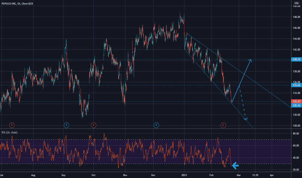Click the 20.00 RSI scale value
This screenshot has height=178, width=302.
click(x=296, y=170)
